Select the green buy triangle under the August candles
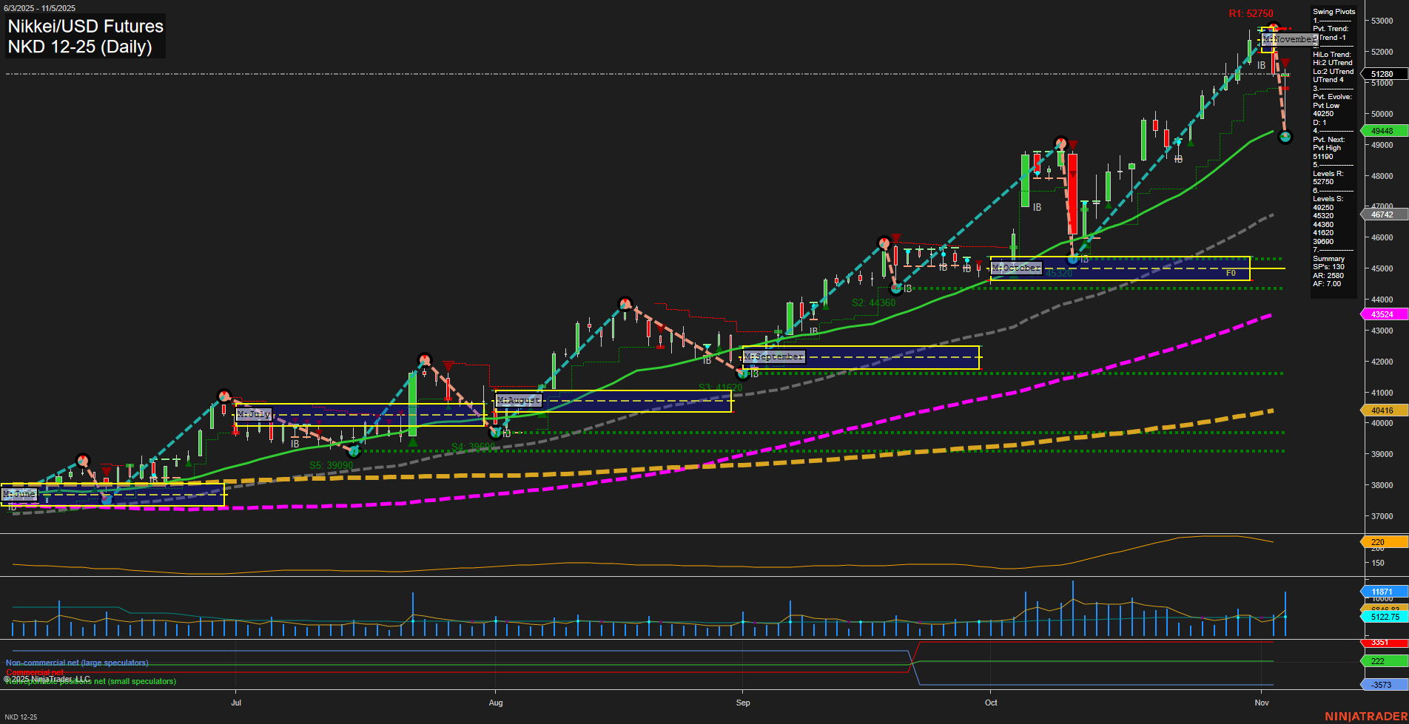Image resolution: width=1409 pixels, height=724 pixels. pyautogui.click(x=412, y=442)
